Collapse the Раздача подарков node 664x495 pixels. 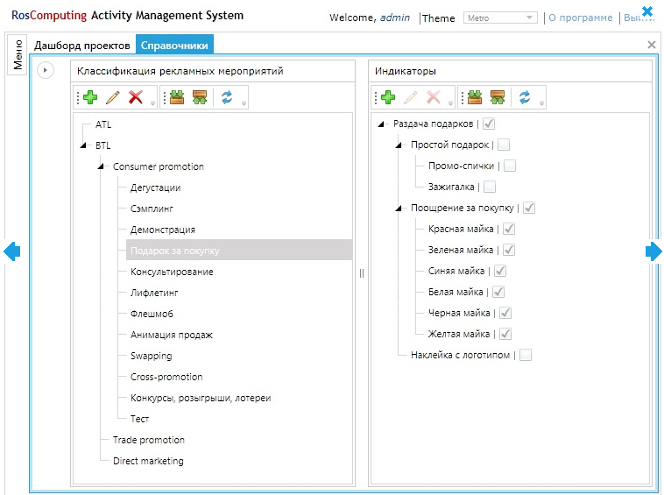tap(381, 124)
